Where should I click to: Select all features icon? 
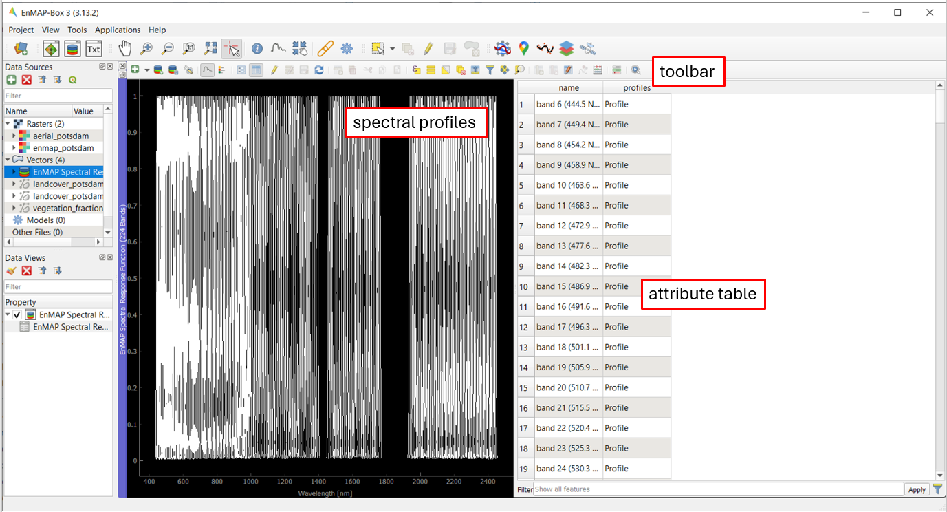[x=431, y=70]
